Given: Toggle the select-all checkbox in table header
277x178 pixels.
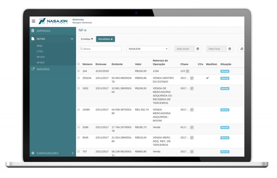Looking at the screenshot, I should pos(78,64).
